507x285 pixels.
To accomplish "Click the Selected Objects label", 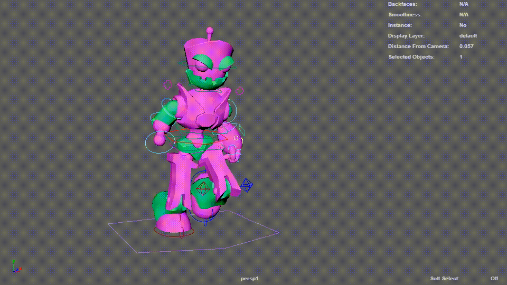I will [x=411, y=57].
